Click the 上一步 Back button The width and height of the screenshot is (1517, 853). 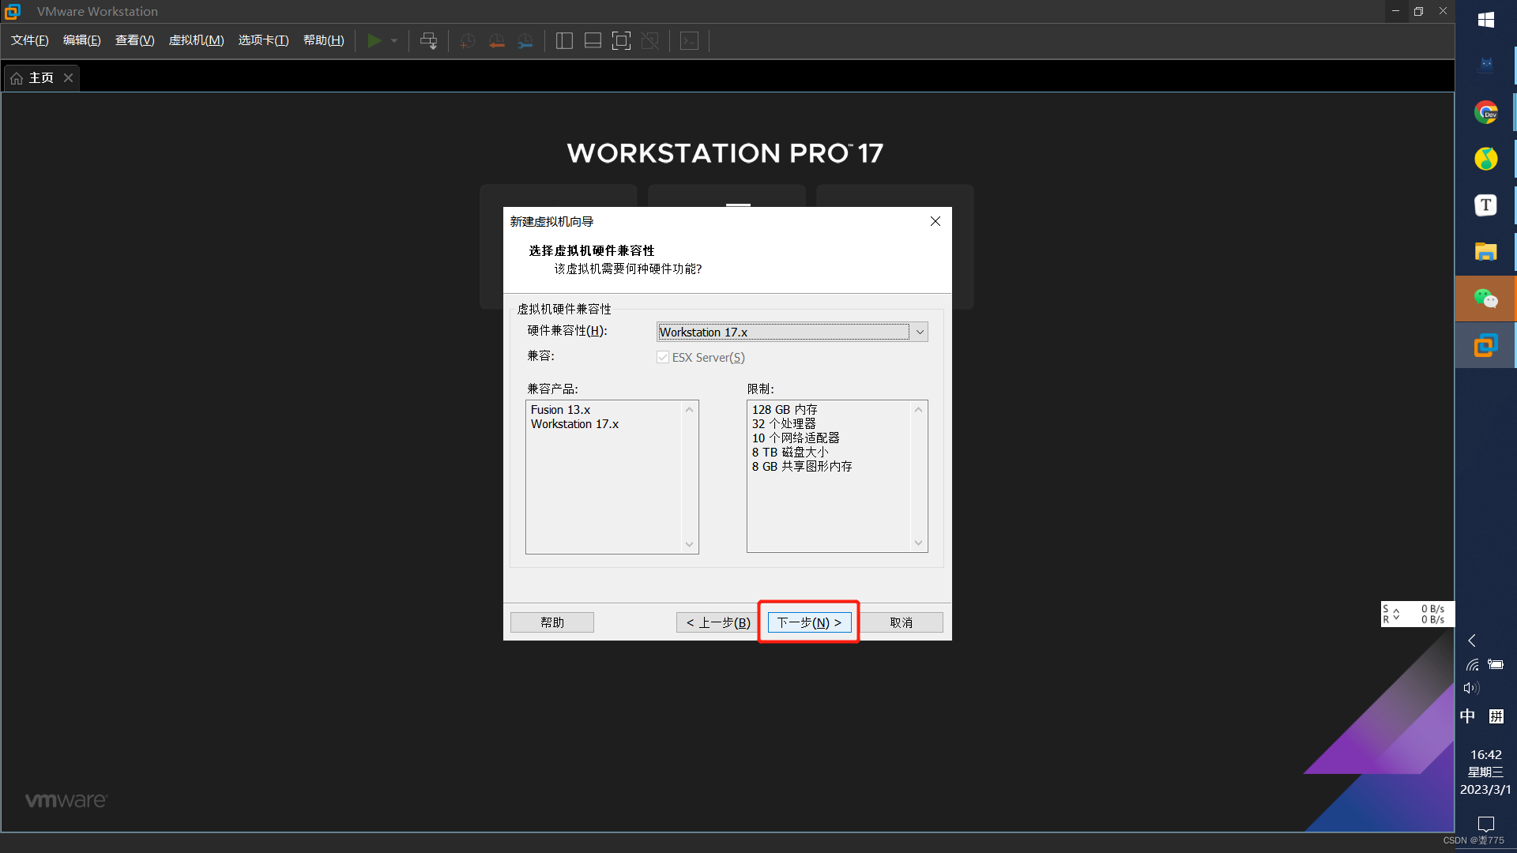[718, 622]
